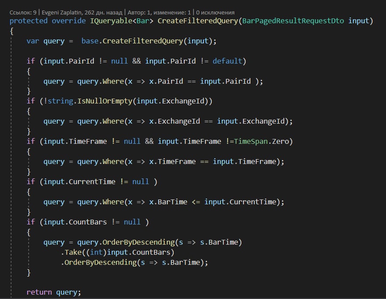Click 'TimeSpan' in the TimeFrame condition
386x299 pixels.
pyautogui.click(x=250, y=142)
